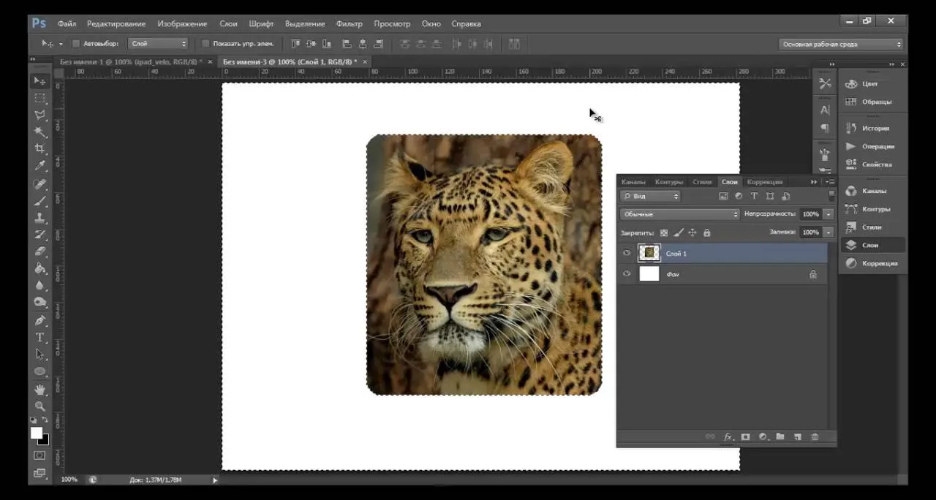This screenshot has width=936, height=500.
Task: Select the Clone Stamp tool
Action: 40,218
